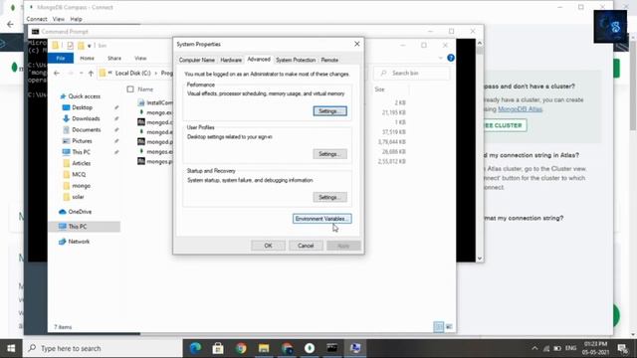This screenshot has height=358, width=637.
Task: Open mongo folder in navigation pane
Action: [81, 186]
